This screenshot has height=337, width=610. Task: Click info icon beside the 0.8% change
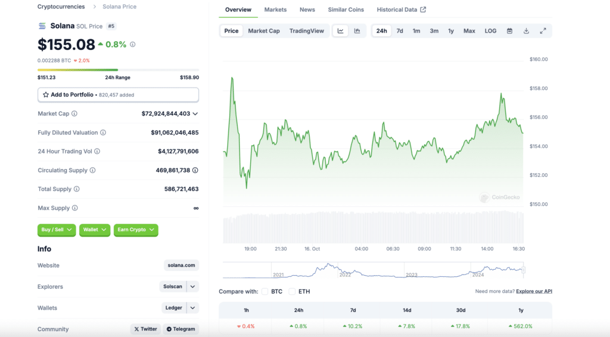(133, 44)
